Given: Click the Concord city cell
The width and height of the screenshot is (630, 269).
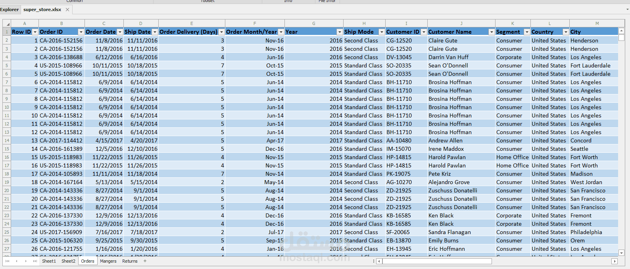Looking at the screenshot, I should click(594, 140).
